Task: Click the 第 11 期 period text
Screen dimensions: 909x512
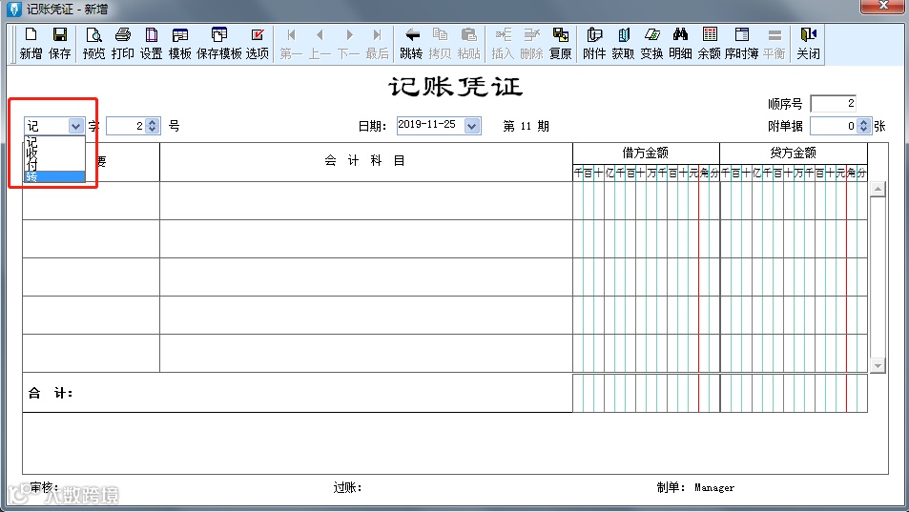Action: click(526, 126)
